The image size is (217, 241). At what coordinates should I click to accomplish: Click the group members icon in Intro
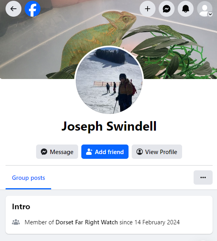tap(16, 222)
